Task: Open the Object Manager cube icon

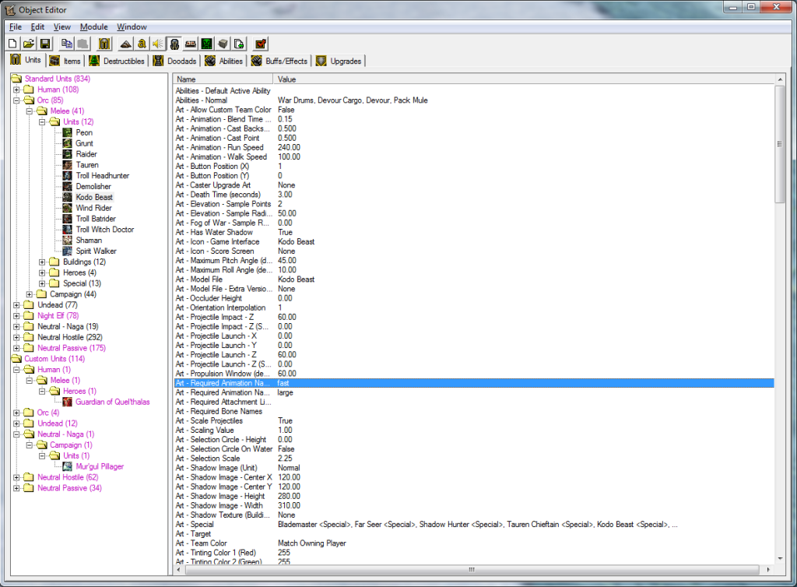Action: (223, 44)
